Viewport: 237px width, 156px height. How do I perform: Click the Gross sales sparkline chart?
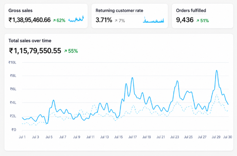76,19
